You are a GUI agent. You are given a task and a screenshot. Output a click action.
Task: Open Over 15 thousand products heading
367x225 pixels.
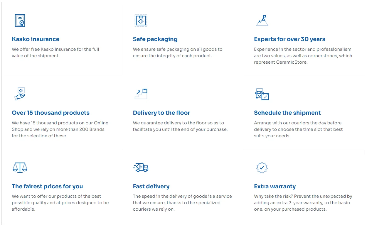[x=50, y=113]
